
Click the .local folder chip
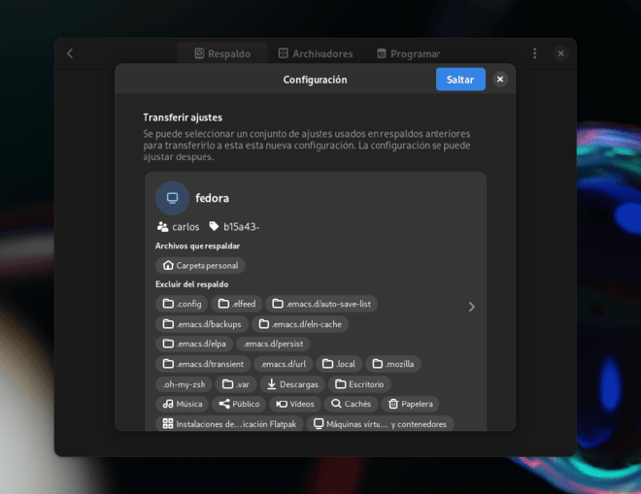coord(339,364)
